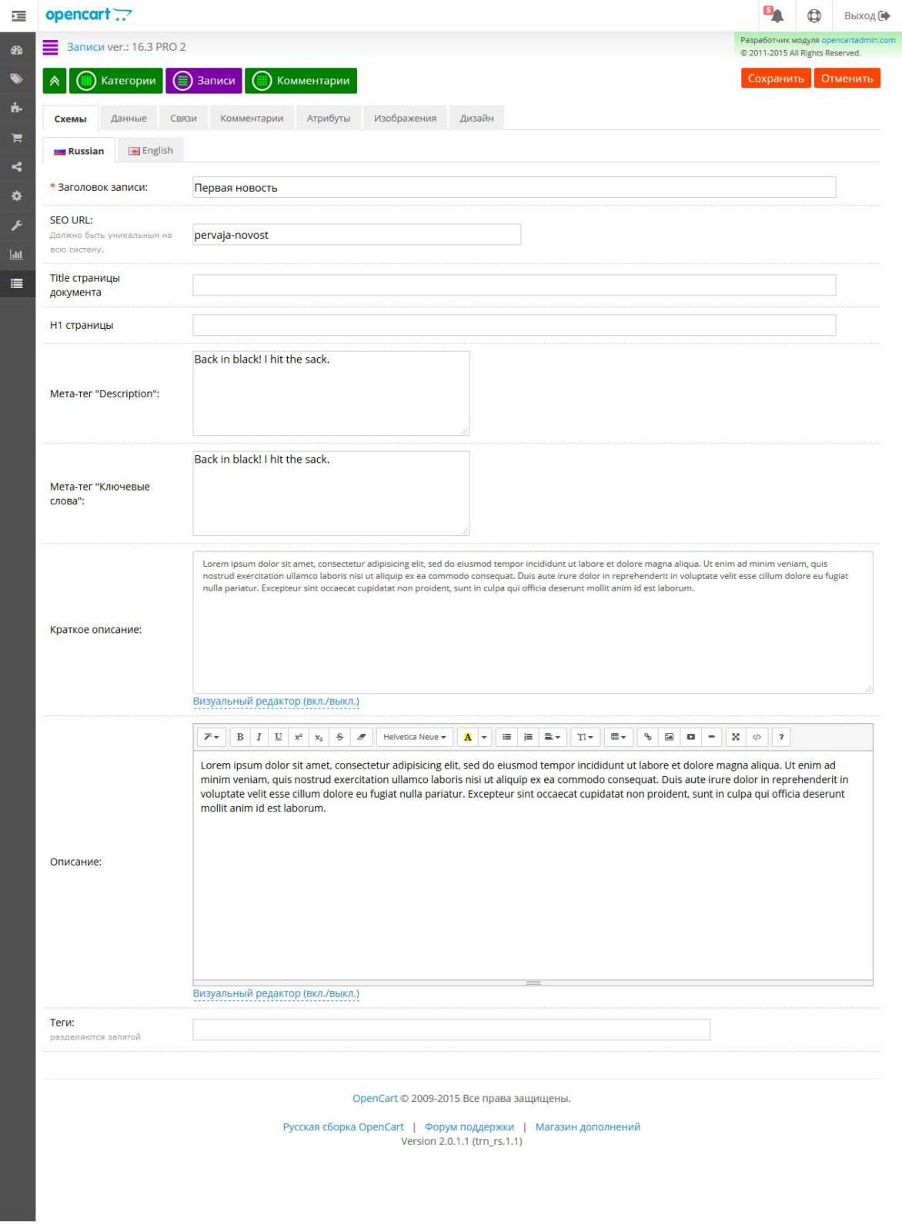Insert an unordered bullet list
This screenshot has width=902, height=1232.
pos(506,737)
